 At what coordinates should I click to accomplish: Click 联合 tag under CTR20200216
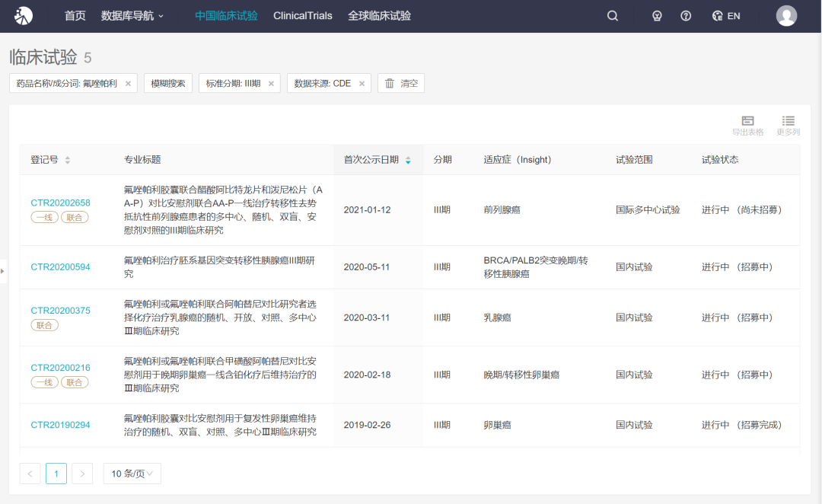coord(75,382)
